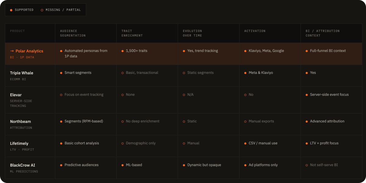The height and width of the screenshot is (183, 366).
Task: Click the dot next to Segments (RFM-based)
Action: [x=61, y=121]
